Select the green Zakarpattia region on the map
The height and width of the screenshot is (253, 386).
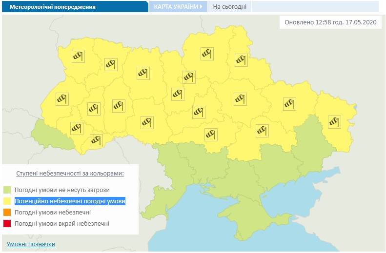[50, 136]
